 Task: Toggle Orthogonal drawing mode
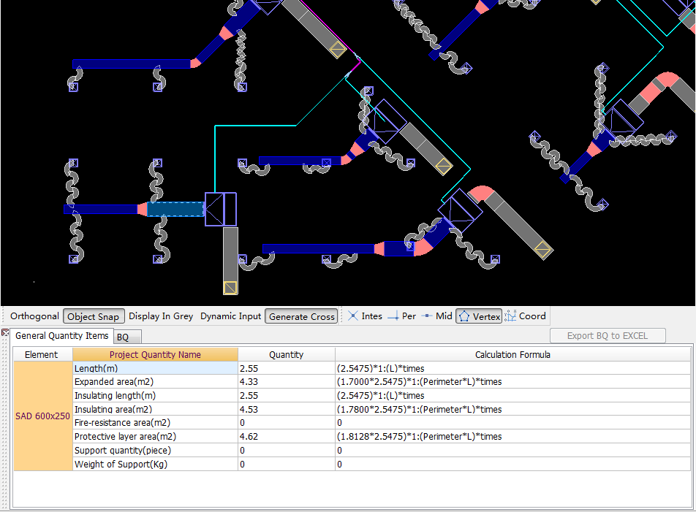coord(34,316)
